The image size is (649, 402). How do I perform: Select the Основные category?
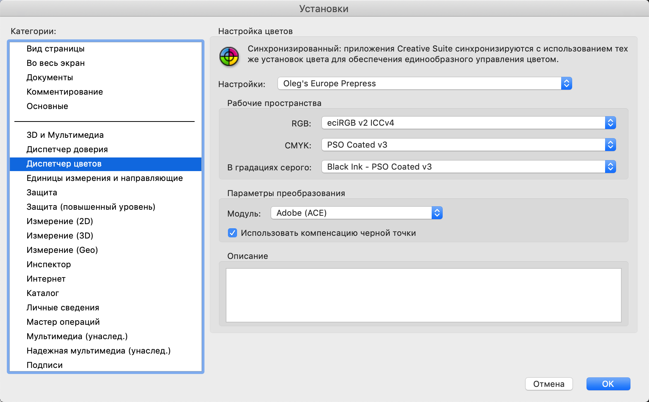(106, 106)
